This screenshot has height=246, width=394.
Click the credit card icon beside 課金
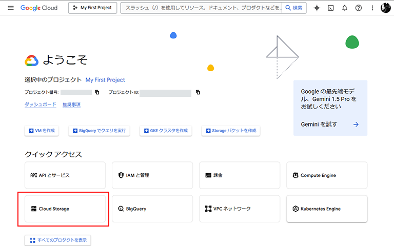pos(208,175)
